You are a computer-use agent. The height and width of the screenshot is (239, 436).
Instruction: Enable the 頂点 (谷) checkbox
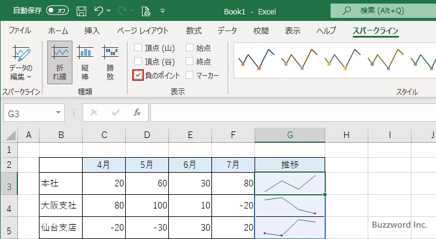tap(138, 61)
